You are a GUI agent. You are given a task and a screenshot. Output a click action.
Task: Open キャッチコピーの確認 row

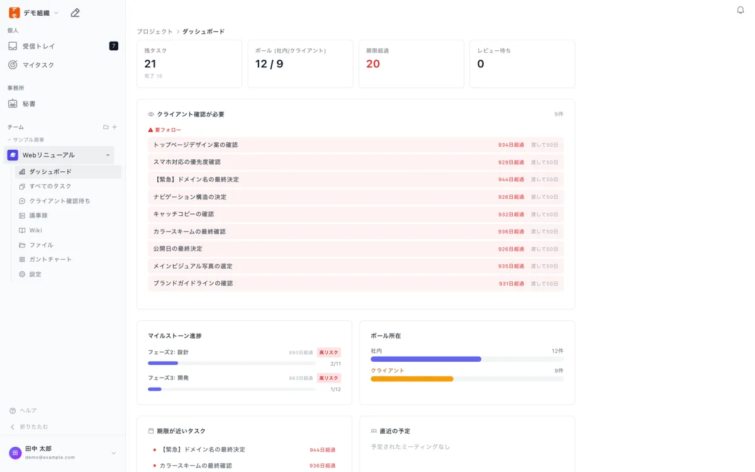click(x=356, y=214)
